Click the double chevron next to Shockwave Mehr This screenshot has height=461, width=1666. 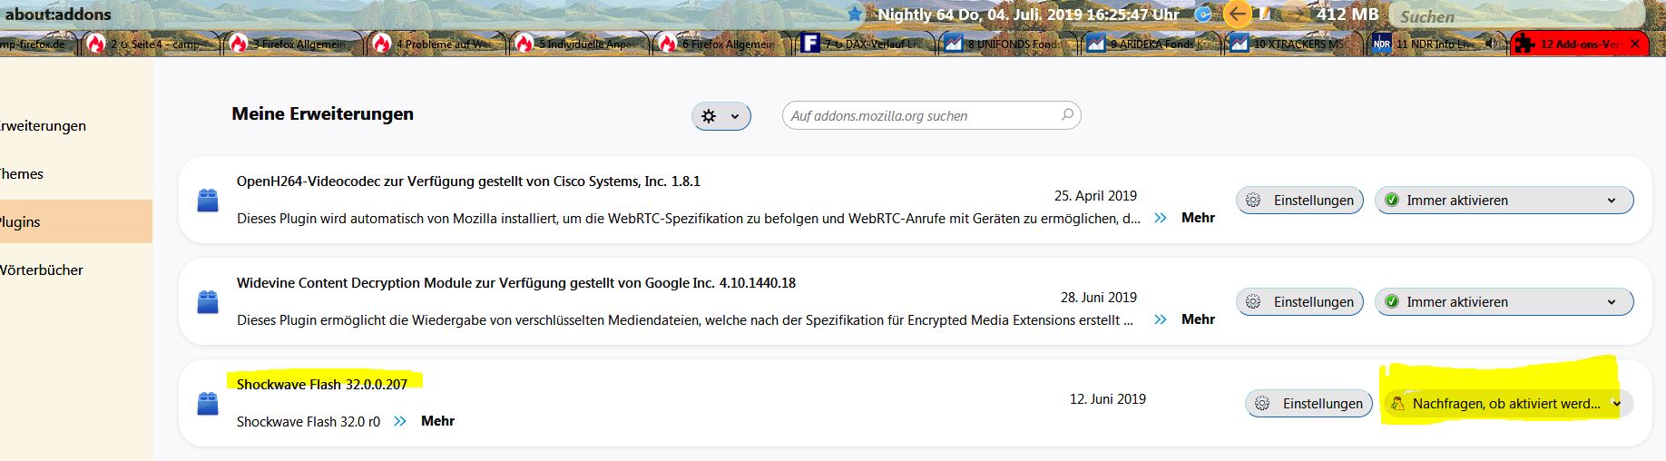(399, 421)
